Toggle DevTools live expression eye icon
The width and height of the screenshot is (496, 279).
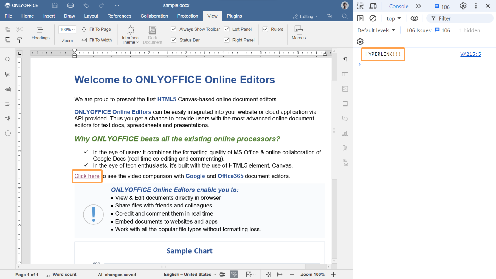point(414,18)
